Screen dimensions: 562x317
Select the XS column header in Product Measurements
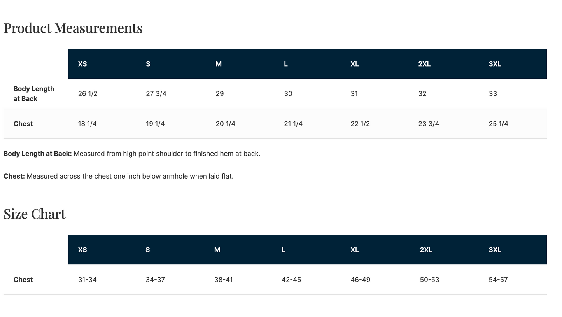[x=82, y=64]
